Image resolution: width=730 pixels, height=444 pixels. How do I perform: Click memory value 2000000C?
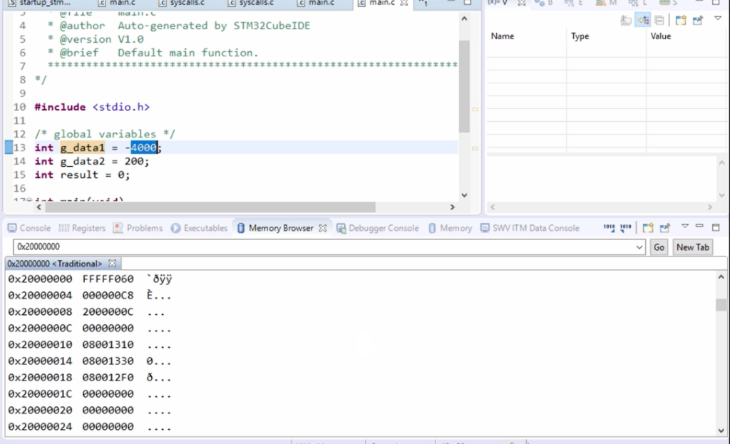(x=108, y=311)
